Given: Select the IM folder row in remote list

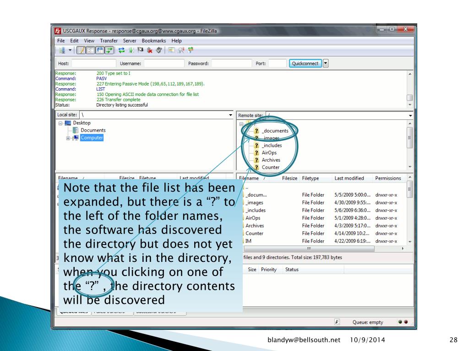Looking at the screenshot, I should pos(325,241).
